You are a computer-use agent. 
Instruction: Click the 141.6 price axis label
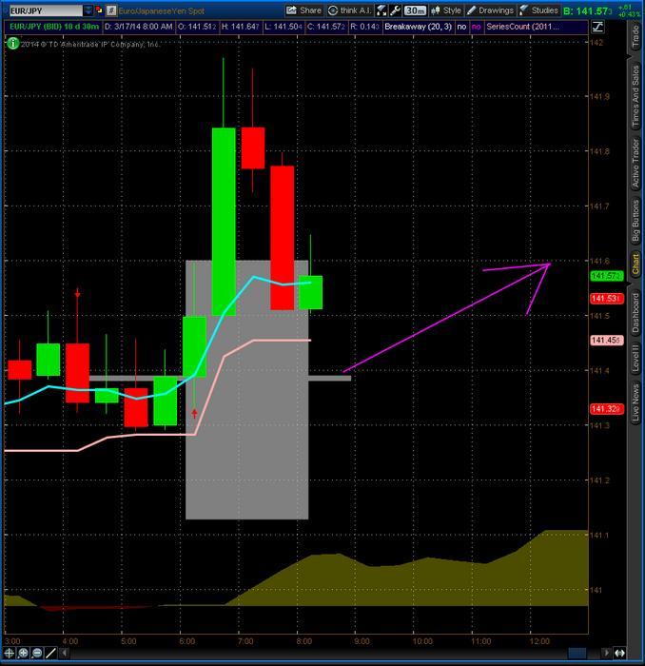(599, 261)
